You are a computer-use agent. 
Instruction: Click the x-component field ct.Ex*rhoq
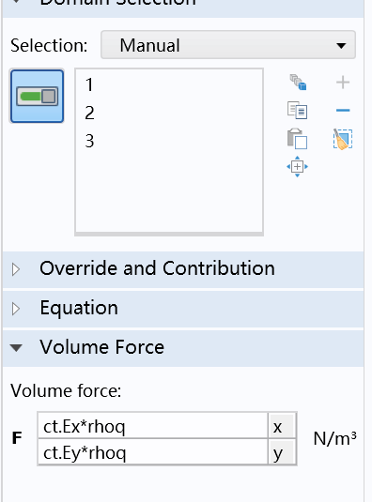tap(153, 426)
